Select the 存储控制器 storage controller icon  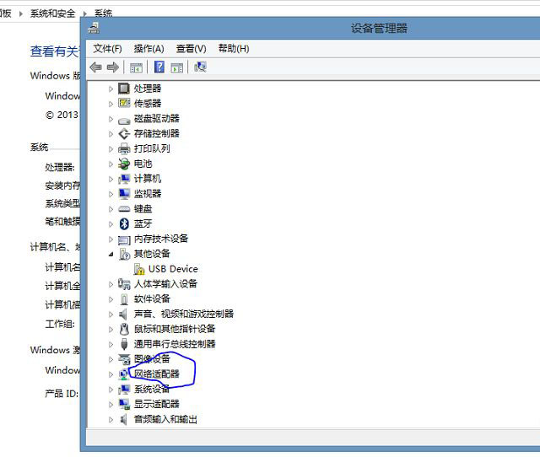pyautogui.click(x=124, y=133)
